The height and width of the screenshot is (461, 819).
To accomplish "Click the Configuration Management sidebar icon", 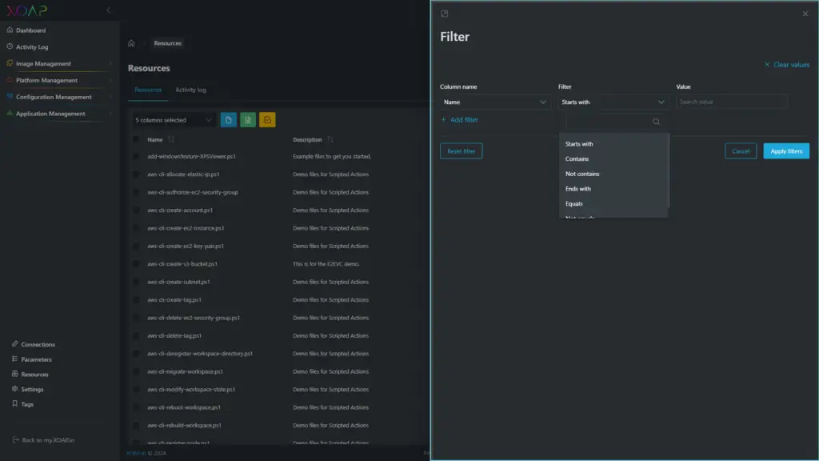I will (x=10, y=97).
